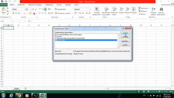Open the font name Calibri dropdown
The image size is (174, 98).
click(x=25, y=9)
